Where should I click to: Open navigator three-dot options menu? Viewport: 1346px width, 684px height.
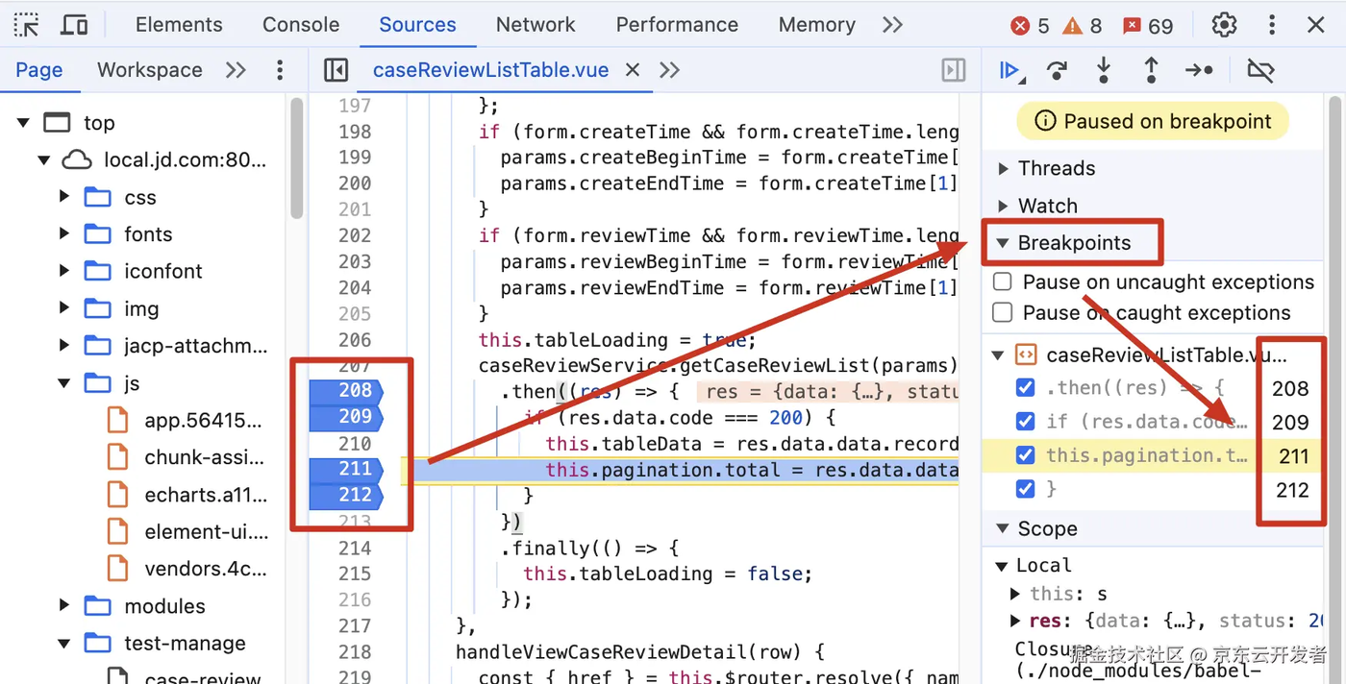[280, 70]
